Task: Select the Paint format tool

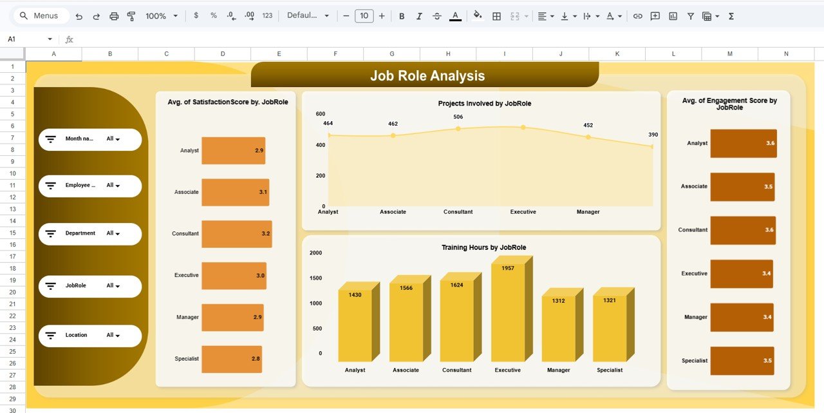Action: [x=131, y=15]
